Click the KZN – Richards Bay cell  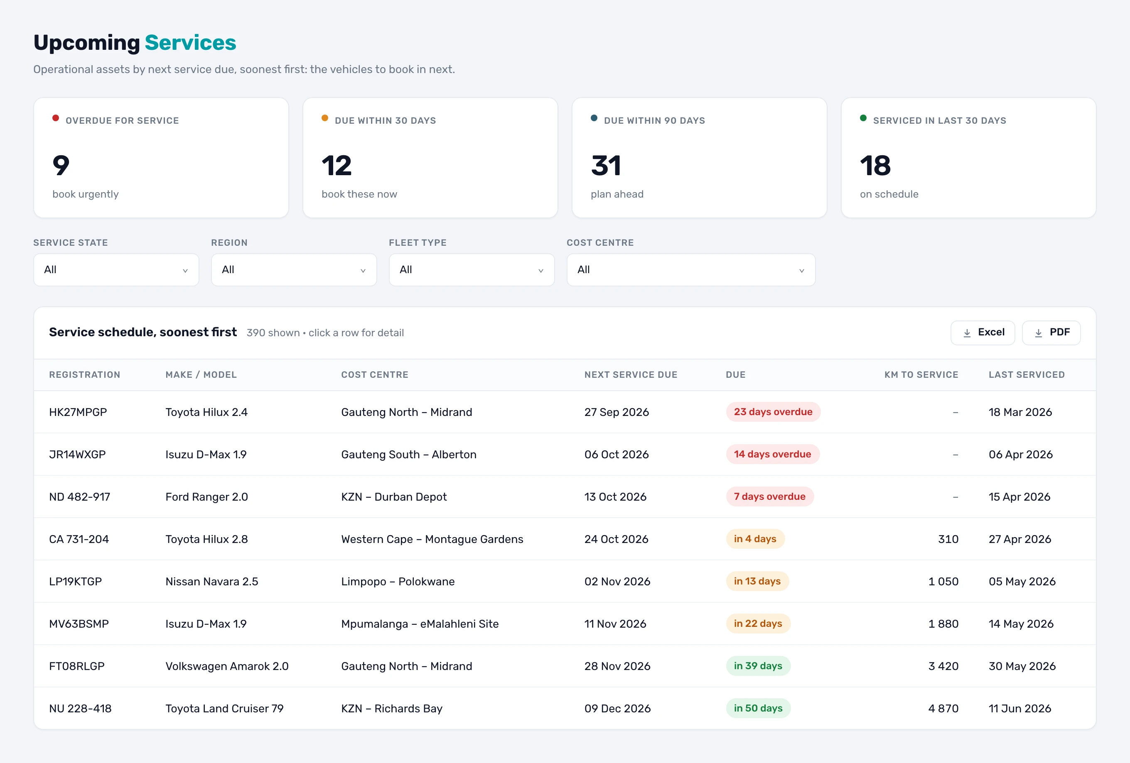392,709
